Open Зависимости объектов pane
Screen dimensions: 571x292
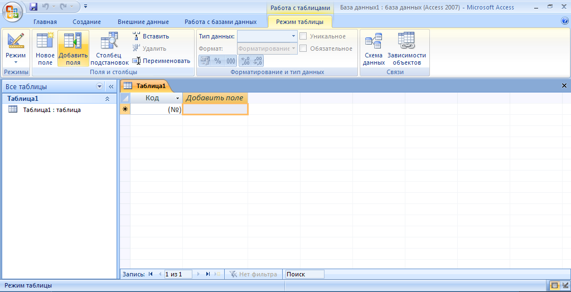pyautogui.click(x=407, y=48)
